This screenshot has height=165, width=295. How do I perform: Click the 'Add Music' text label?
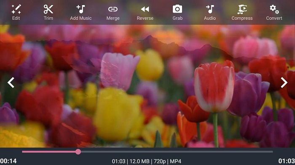tap(81, 18)
